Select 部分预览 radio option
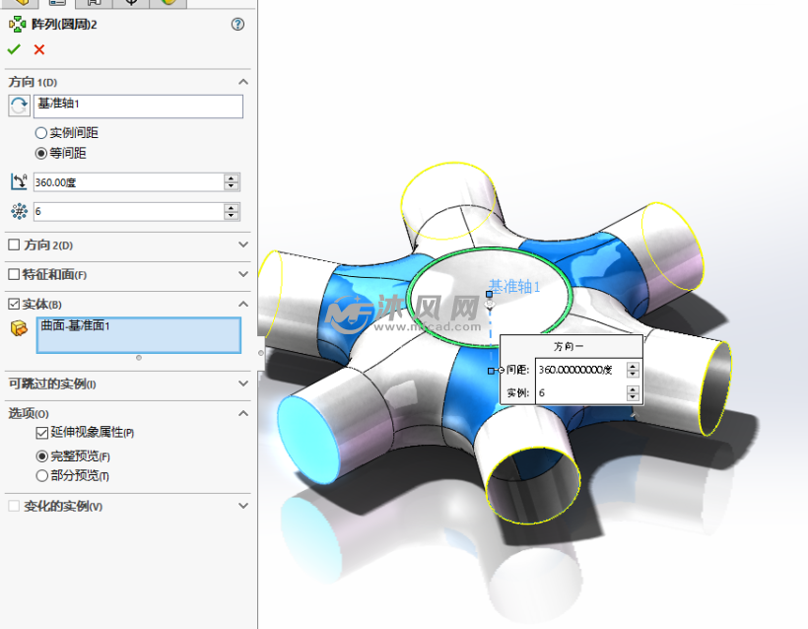Viewport: 808px width, 629px height. point(41,475)
